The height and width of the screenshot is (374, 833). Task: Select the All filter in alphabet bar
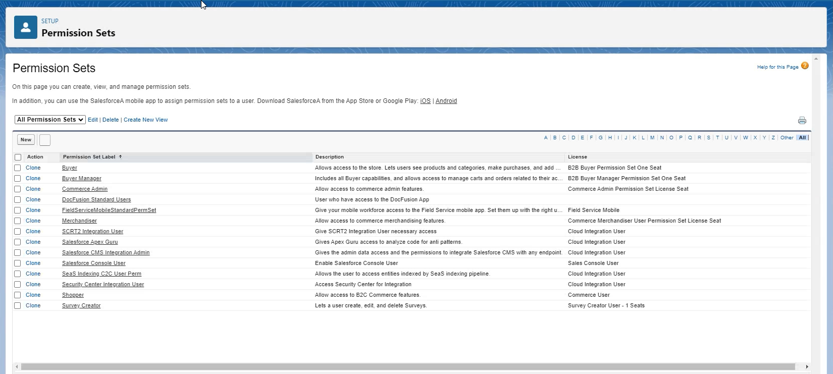(x=802, y=138)
